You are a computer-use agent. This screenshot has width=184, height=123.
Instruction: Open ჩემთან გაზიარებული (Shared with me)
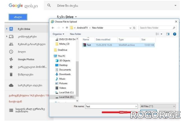point(31,44)
